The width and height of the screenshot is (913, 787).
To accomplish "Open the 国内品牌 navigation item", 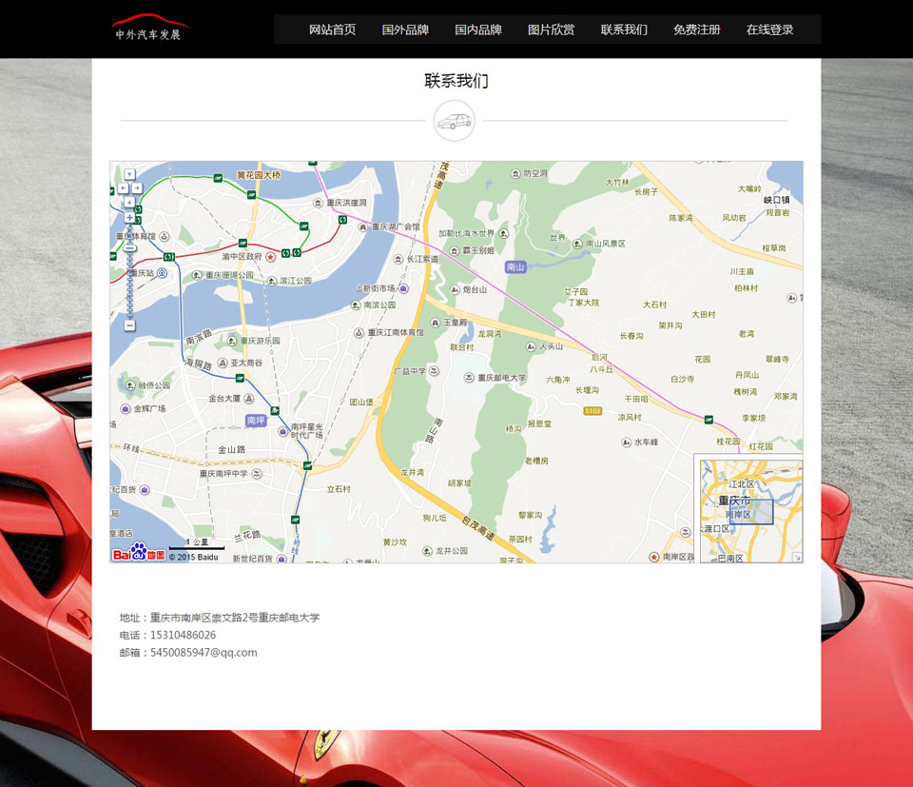I will click(478, 30).
